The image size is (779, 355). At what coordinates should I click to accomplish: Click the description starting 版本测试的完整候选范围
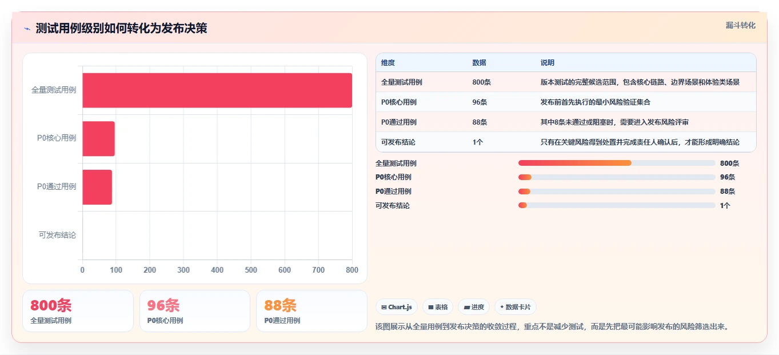pos(640,82)
